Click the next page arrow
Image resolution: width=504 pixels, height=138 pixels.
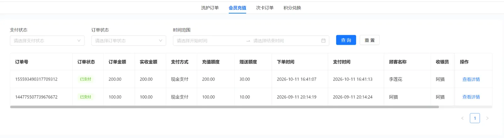487,118
